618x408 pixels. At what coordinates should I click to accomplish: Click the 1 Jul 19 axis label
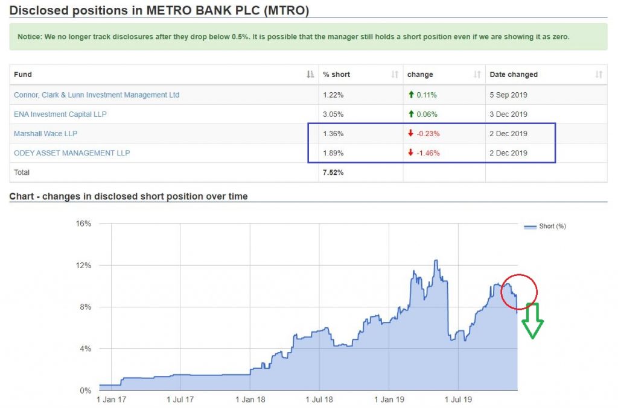[x=458, y=400]
